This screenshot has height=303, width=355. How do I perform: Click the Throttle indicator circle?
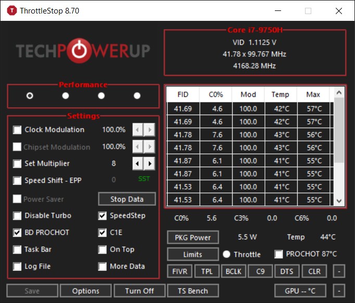[x=226, y=254]
